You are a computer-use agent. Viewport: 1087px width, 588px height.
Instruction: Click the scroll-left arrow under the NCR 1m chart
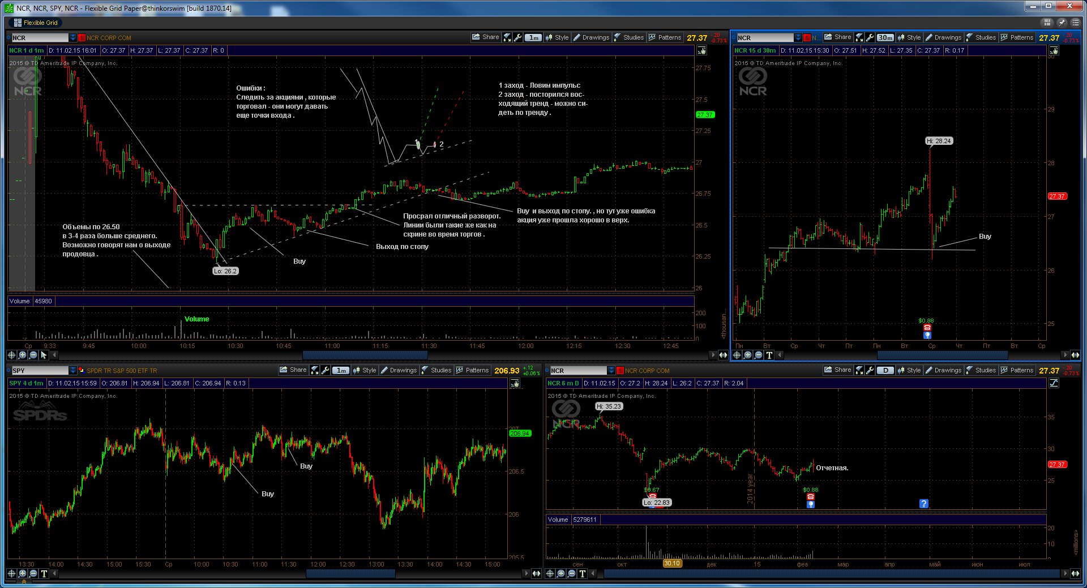coord(55,355)
